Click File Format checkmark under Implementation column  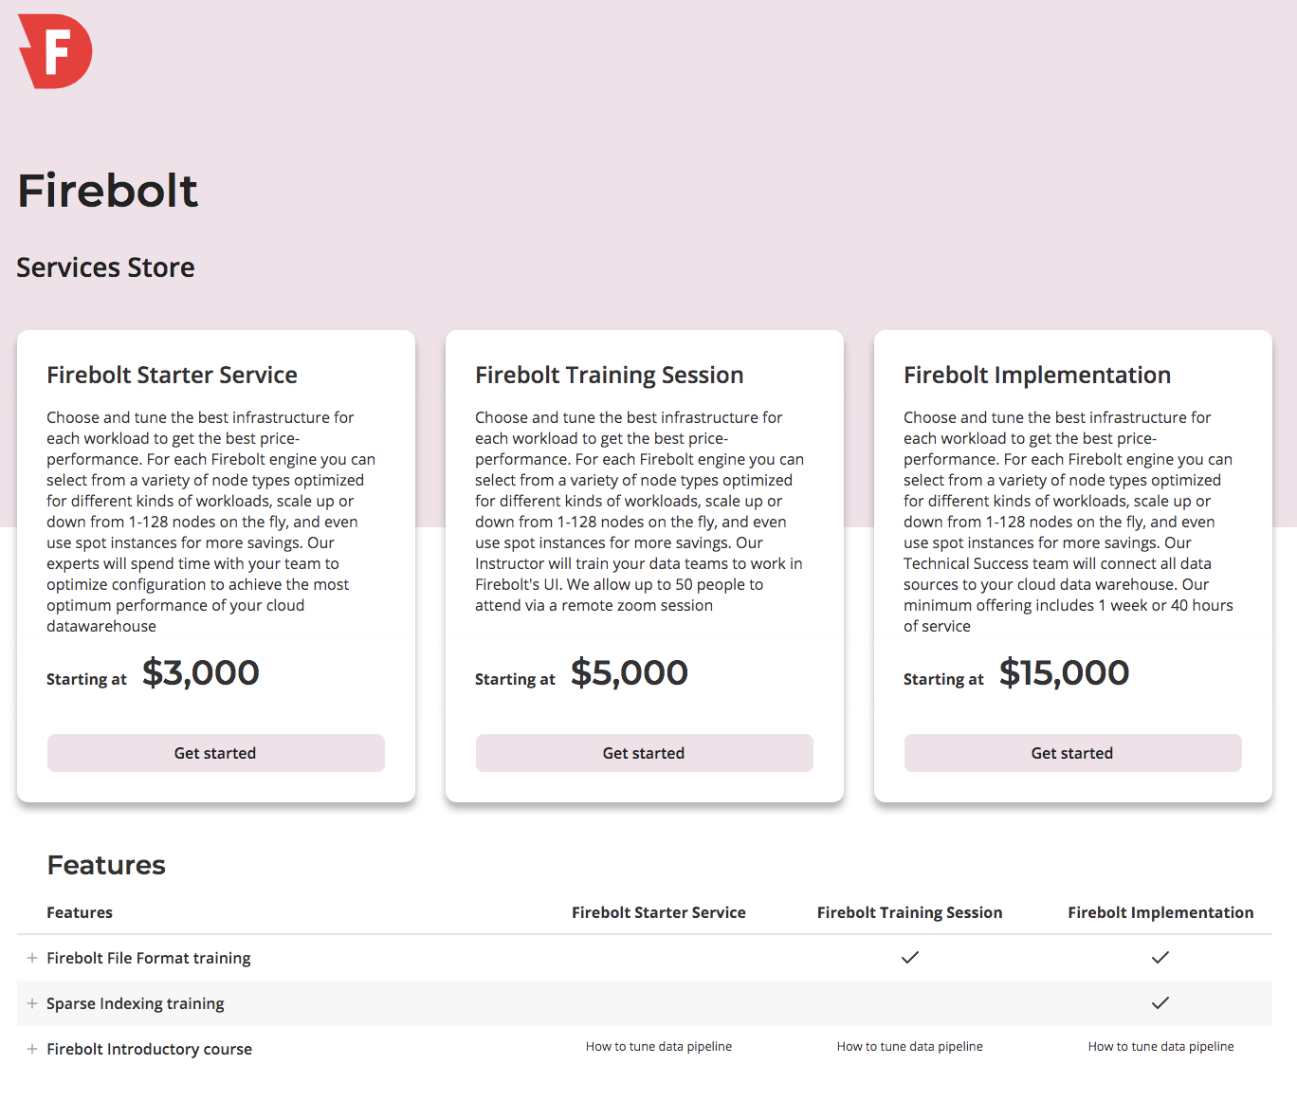[1160, 958]
